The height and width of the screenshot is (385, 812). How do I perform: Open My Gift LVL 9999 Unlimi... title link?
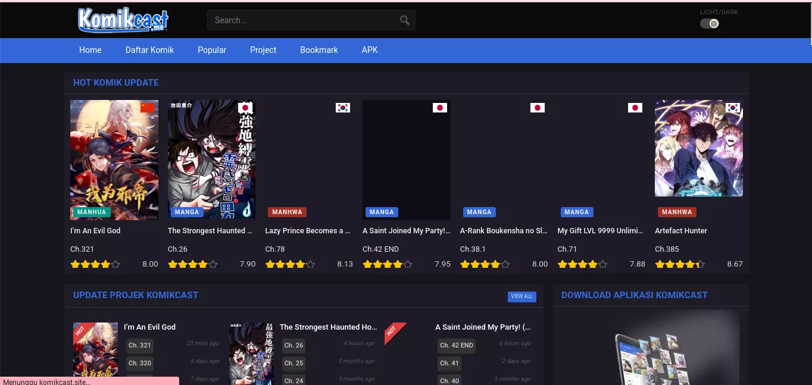[x=601, y=231]
